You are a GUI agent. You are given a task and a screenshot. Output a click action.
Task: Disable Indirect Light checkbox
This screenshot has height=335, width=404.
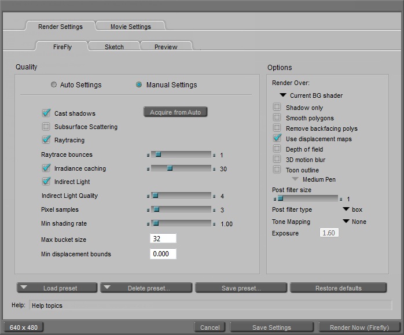coord(46,182)
